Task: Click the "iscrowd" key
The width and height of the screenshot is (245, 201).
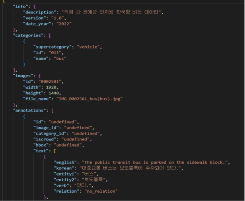Action: tap(45, 139)
